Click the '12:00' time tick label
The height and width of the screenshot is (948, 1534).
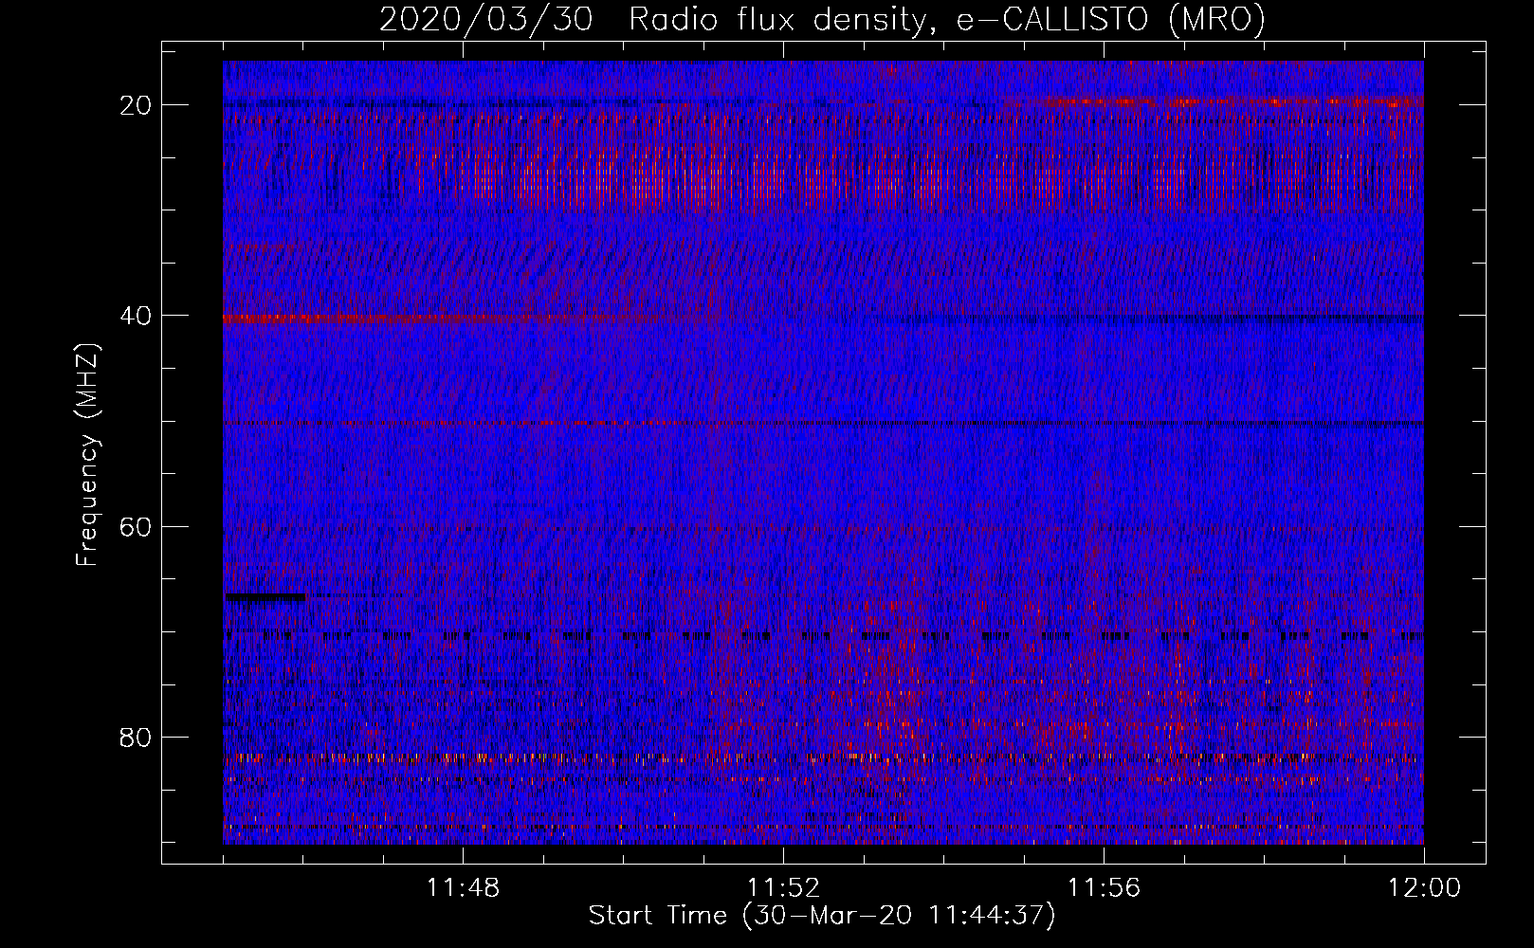tap(1424, 888)
